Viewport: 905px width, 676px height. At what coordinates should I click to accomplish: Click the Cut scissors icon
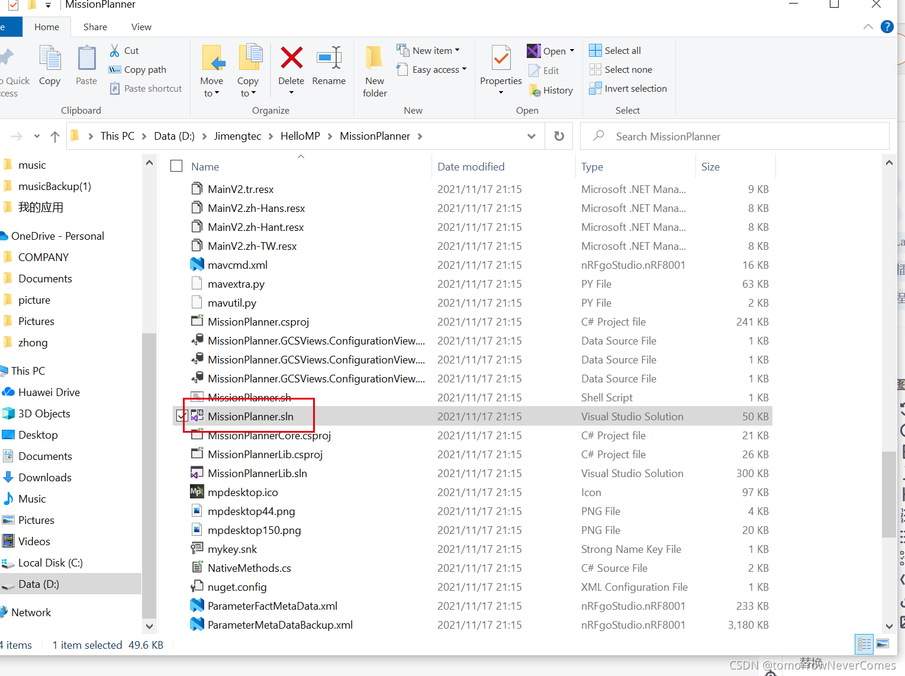point(115,51)
